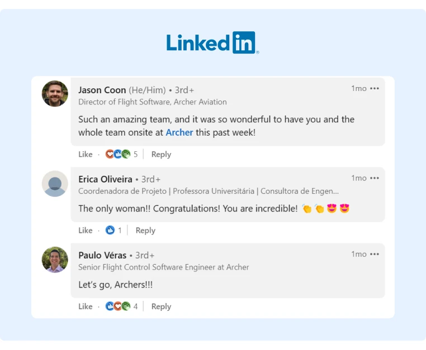Like Paulo Véras's comment
Image resolution: width=426 pixels, height=350 pixels.
(86, 306)
